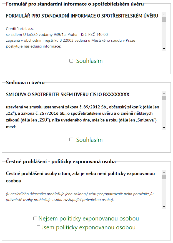Click the Čestné prohlášení declaration text area
This screenshot has width=173, height=243.
[x=81, y=192]
